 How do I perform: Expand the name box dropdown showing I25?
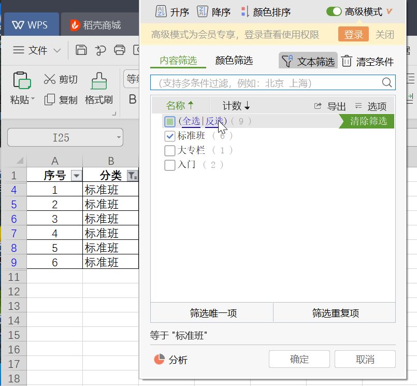pos(119,137)
